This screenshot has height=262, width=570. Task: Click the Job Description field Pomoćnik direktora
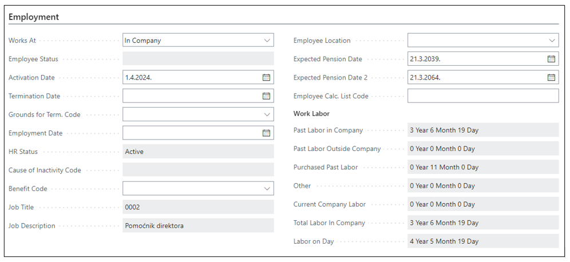tap(198, 226)
